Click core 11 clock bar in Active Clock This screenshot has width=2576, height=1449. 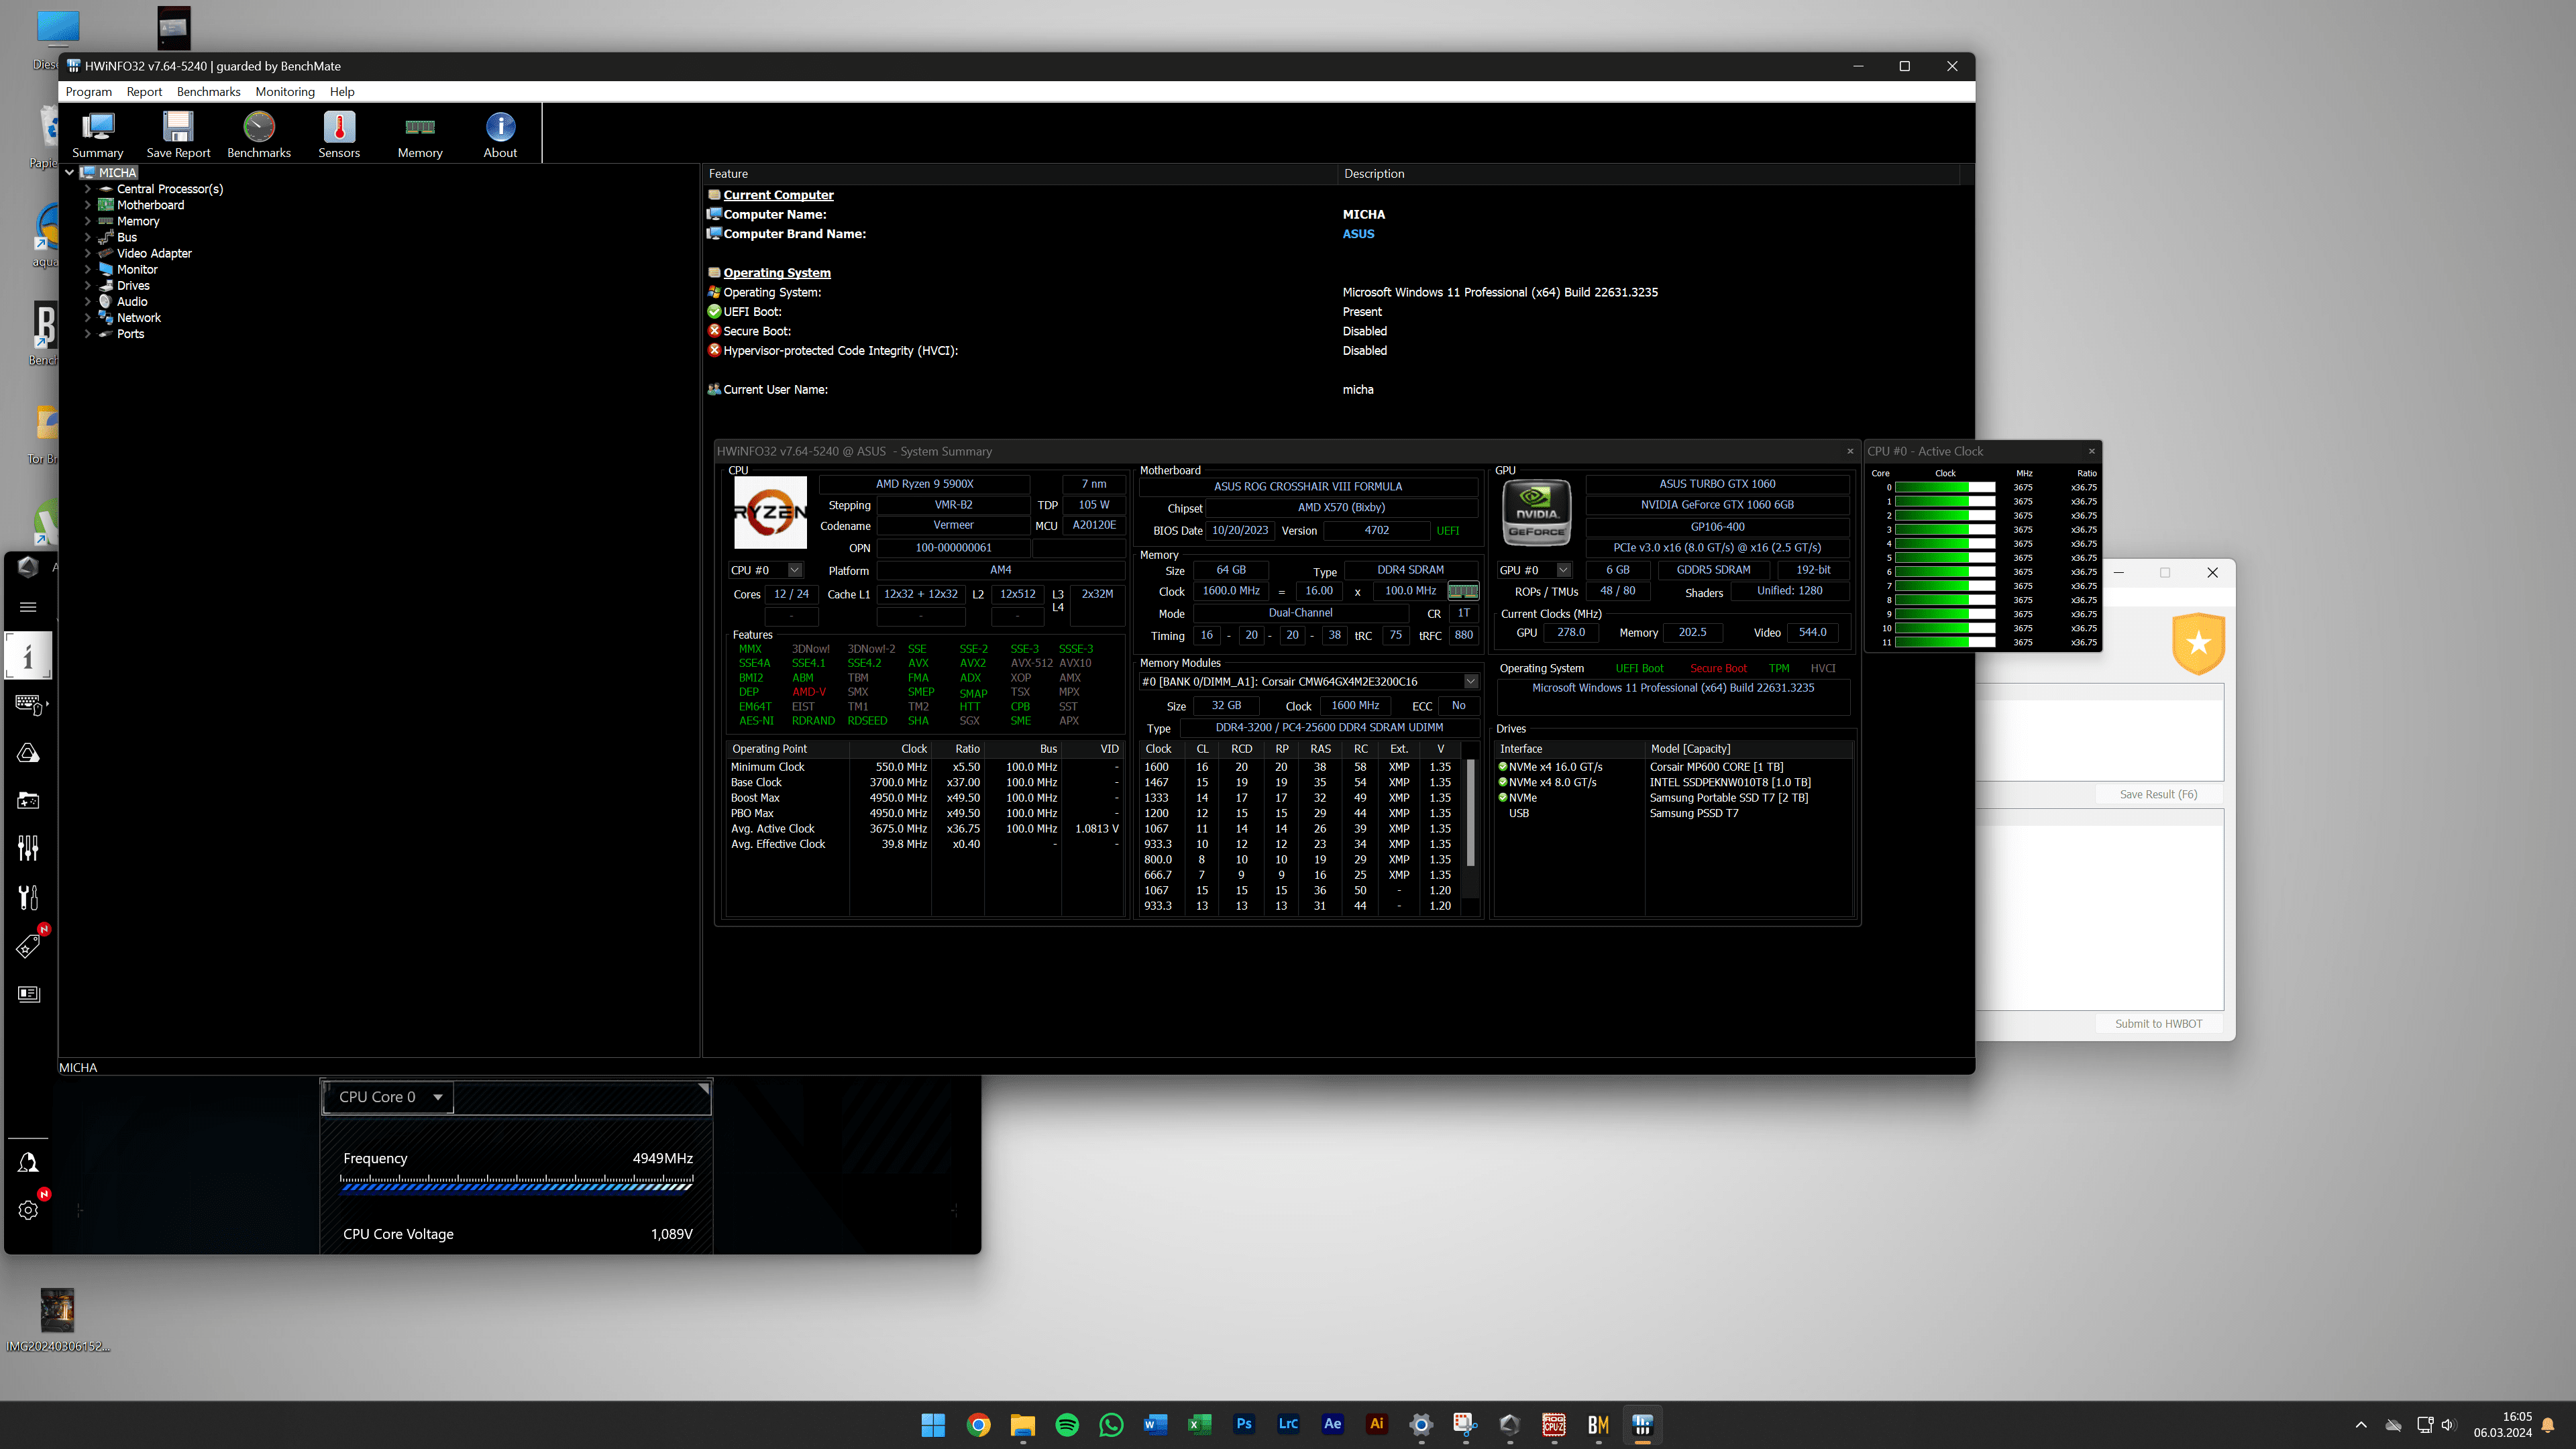(1944, 643)
